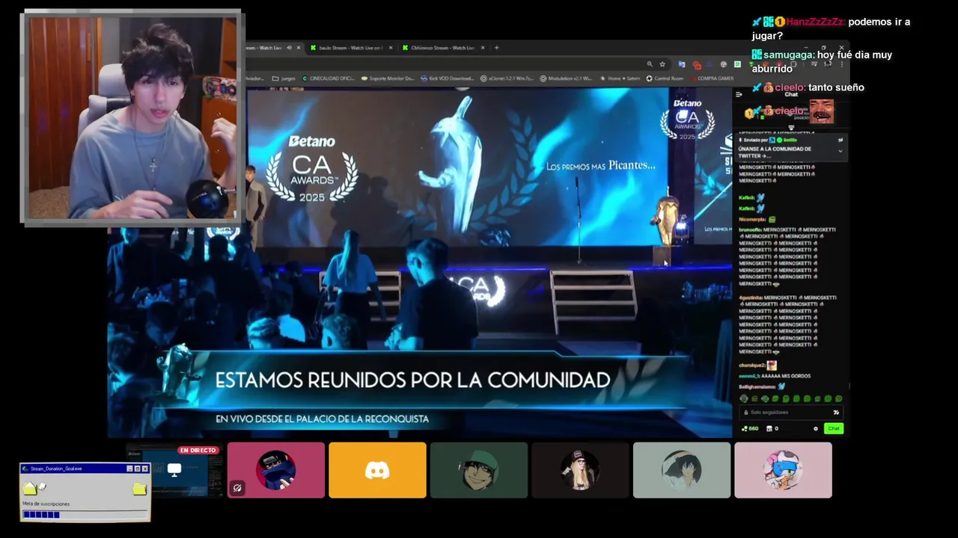Collapse the chat panel with the arrow icon

click(739, 94)
